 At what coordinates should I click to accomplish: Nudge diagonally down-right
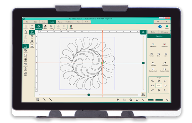[165, 90]
